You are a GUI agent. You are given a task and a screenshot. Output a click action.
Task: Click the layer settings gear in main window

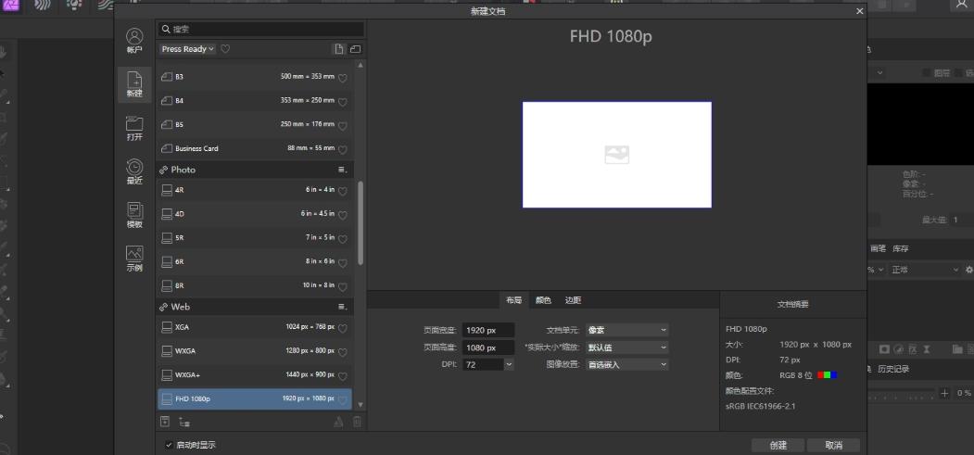coord(969,270)
